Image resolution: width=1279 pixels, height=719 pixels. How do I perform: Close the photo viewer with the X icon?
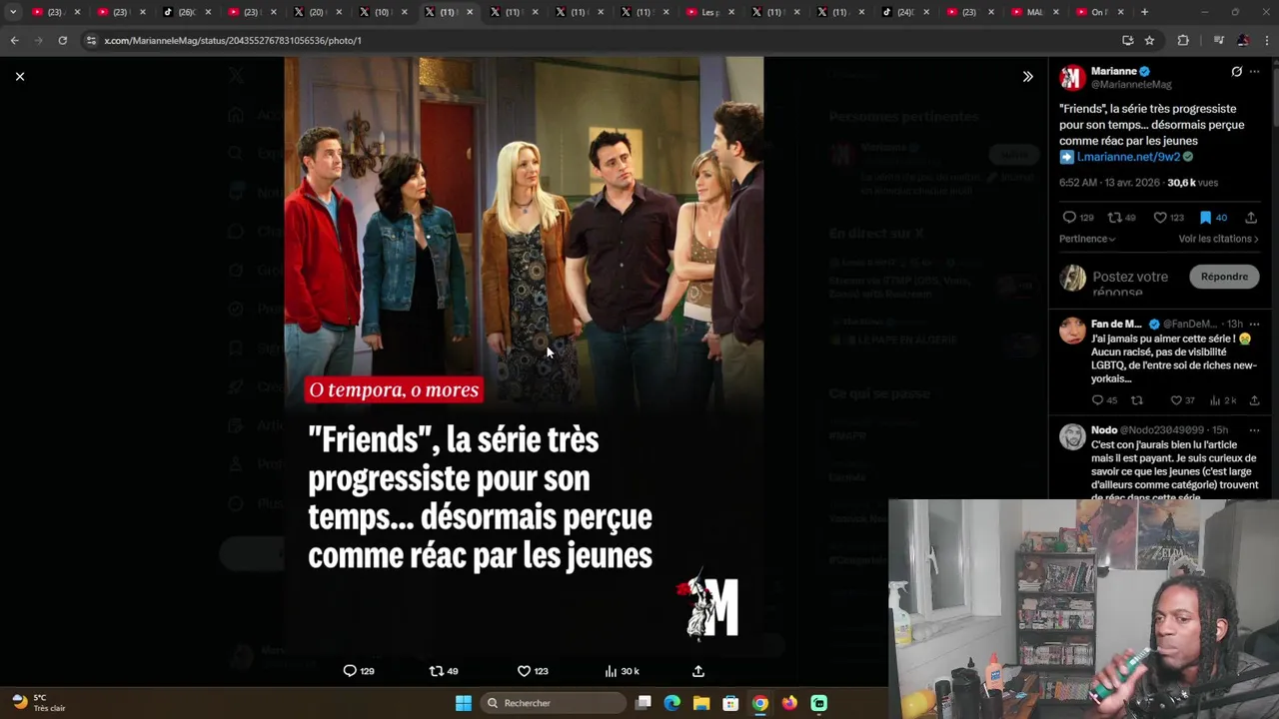19,76
